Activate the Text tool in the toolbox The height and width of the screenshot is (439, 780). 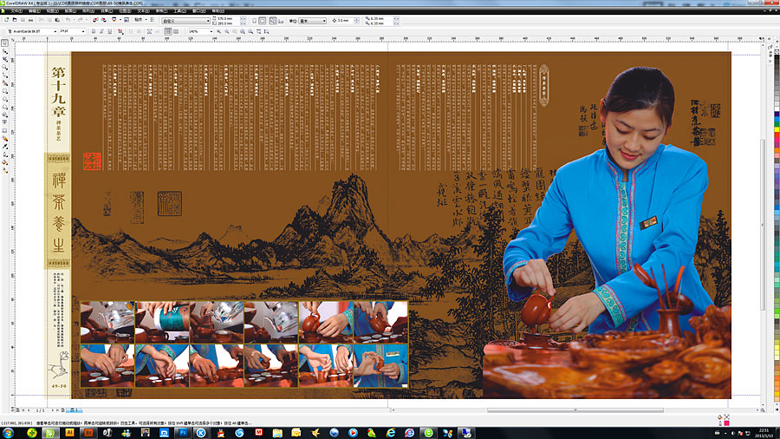pos(5,123)
